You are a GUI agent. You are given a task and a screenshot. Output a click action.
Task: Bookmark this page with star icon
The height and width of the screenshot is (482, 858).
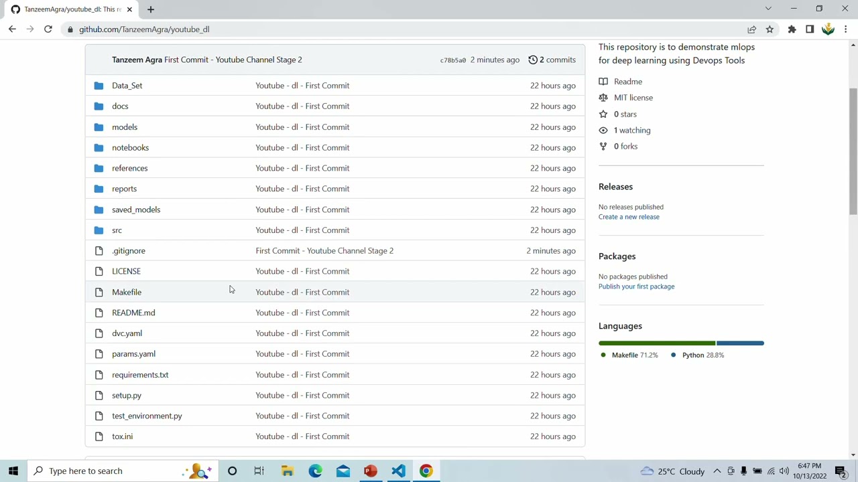click(770, 29)
